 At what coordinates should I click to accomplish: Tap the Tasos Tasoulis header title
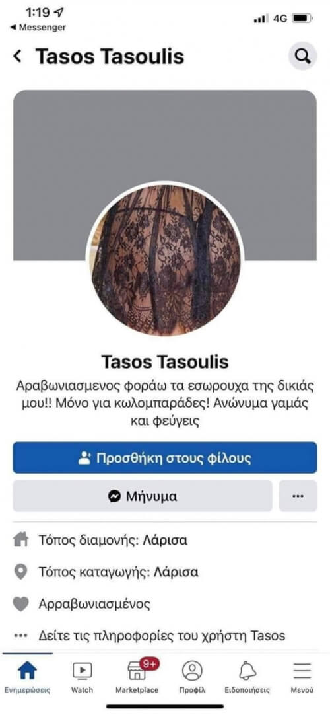(x=110, y=57)
